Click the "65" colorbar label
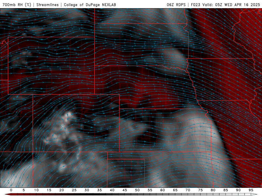 [x=175, y=190]
